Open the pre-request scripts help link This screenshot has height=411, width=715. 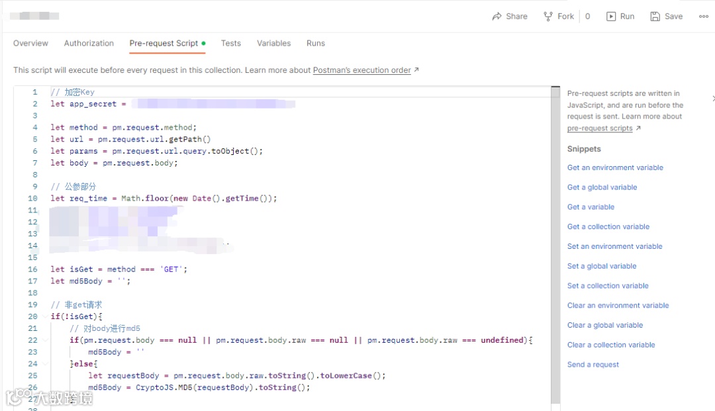pyautogui.click(x=600, y=128)
